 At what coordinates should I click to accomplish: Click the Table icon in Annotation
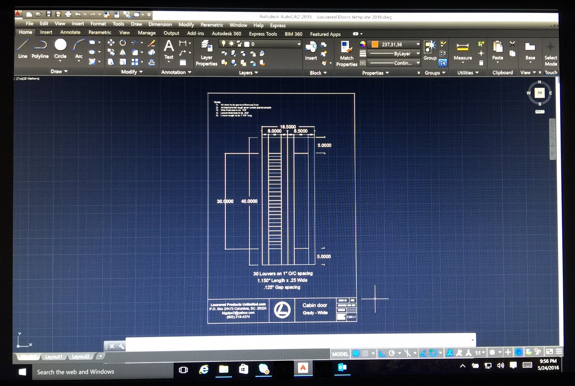click(x=183, y=63)
